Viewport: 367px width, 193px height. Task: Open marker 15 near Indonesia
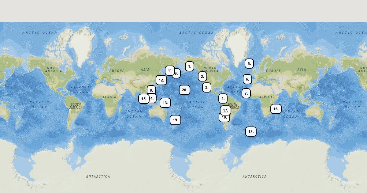pos(144,99)
